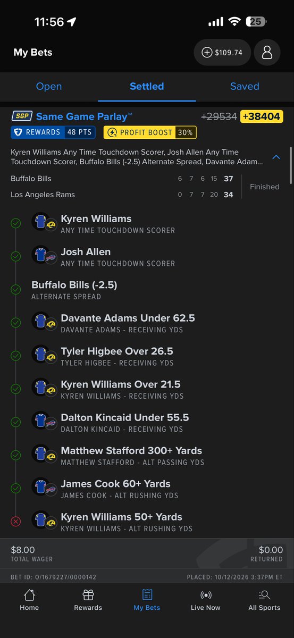Switch to the Open tab

pyautogui.click(x=49, y=86)
